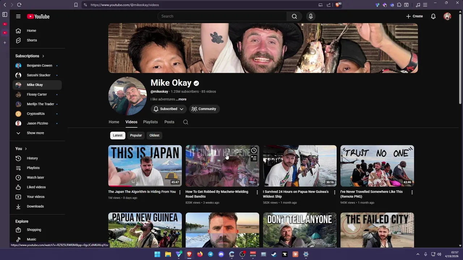Image resolution: width=463 pixels, height=260 pixels.
Task: Open CryptosRUs subscription
Action: click(x=37, y=114)
